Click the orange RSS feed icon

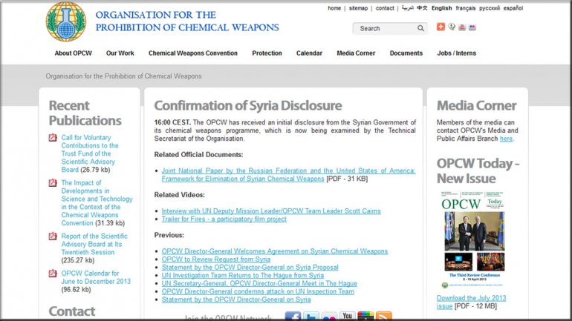click(383, 317)
